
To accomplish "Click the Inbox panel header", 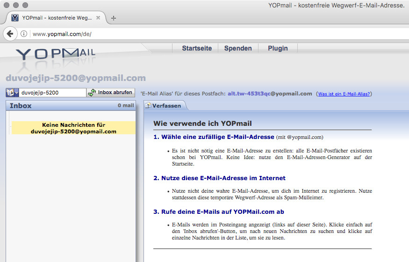I will 71,105.
